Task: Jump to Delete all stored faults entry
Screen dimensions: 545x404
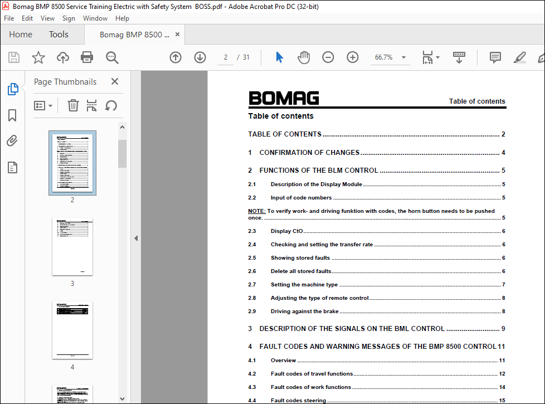Action: [376, 271]
